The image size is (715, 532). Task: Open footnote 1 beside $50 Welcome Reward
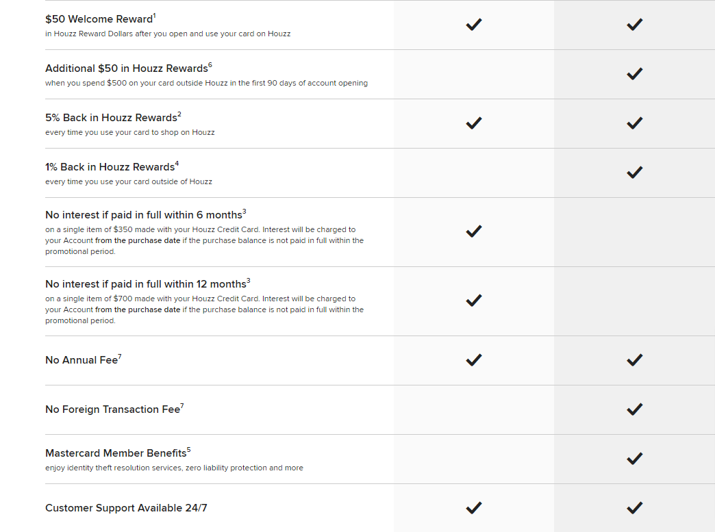[155, 15]
